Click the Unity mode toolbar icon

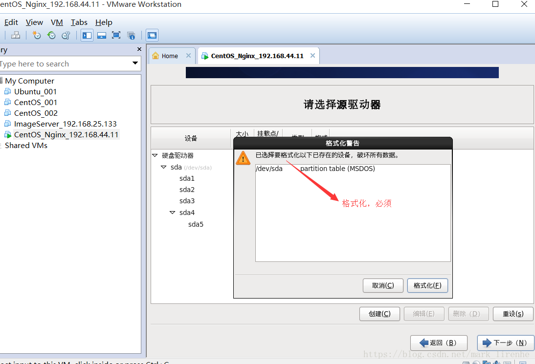pos(131,35)
